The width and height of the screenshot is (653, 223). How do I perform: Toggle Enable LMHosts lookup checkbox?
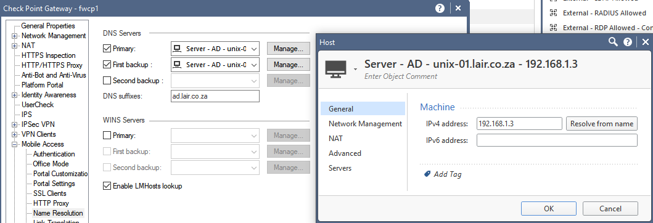[x=107, y=186]
